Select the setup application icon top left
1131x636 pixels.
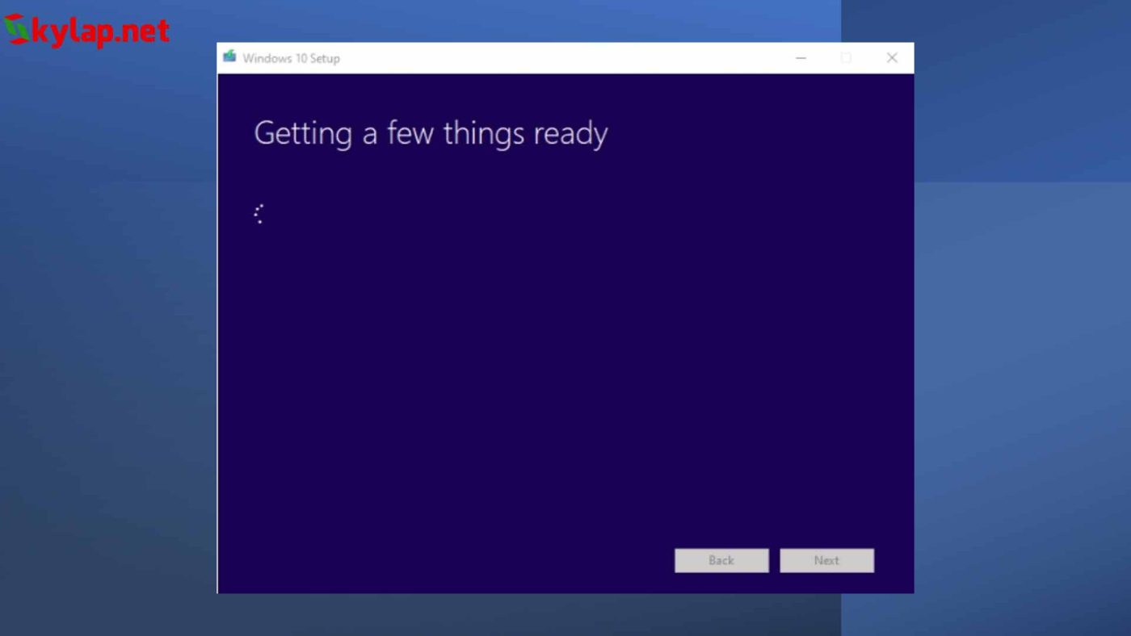point(229,57)
